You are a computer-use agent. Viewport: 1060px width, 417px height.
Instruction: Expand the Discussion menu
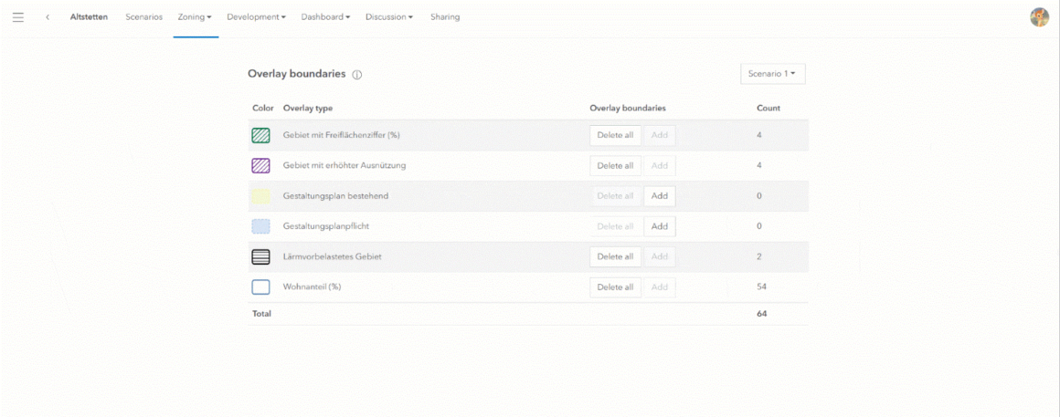tap(389, 16)
